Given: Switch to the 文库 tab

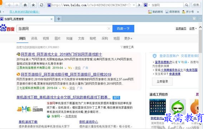Looking at the screenshot, I should [81, 39].
